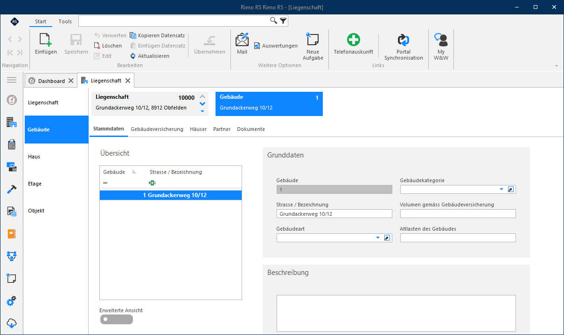This screenshot has width=564, height=335.
Task: Select Etage in left navigation
Action: (56, 184)
